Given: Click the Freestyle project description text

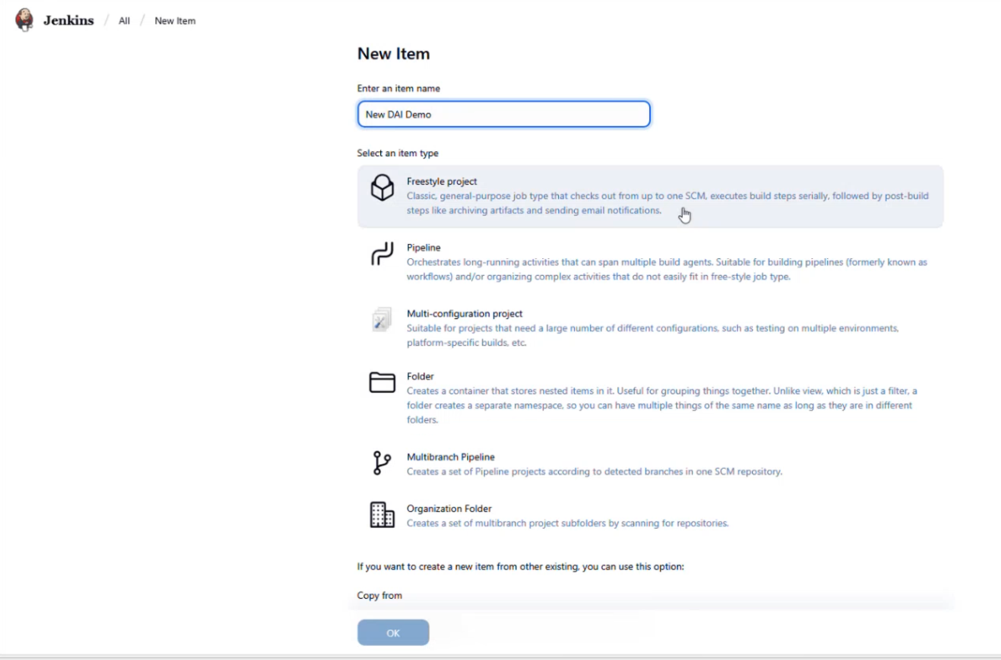Looking at the screenshot, I should (668, 203).
